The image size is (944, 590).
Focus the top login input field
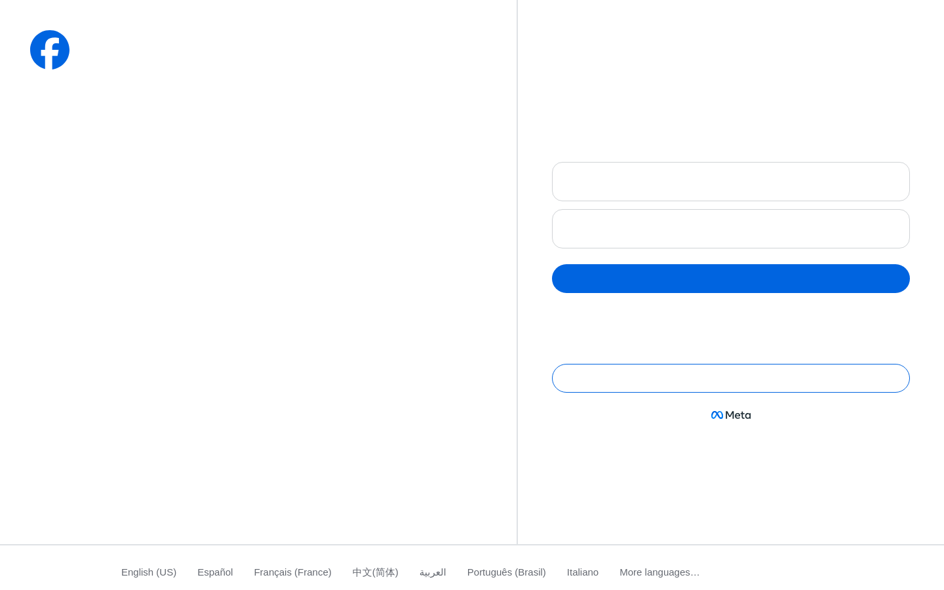[x=731, y=182]
